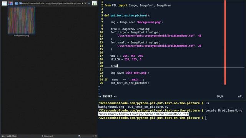The width and height of the screenshot is (246, 138).
Task: Click the font size value 26
Action: click(199, 46)
